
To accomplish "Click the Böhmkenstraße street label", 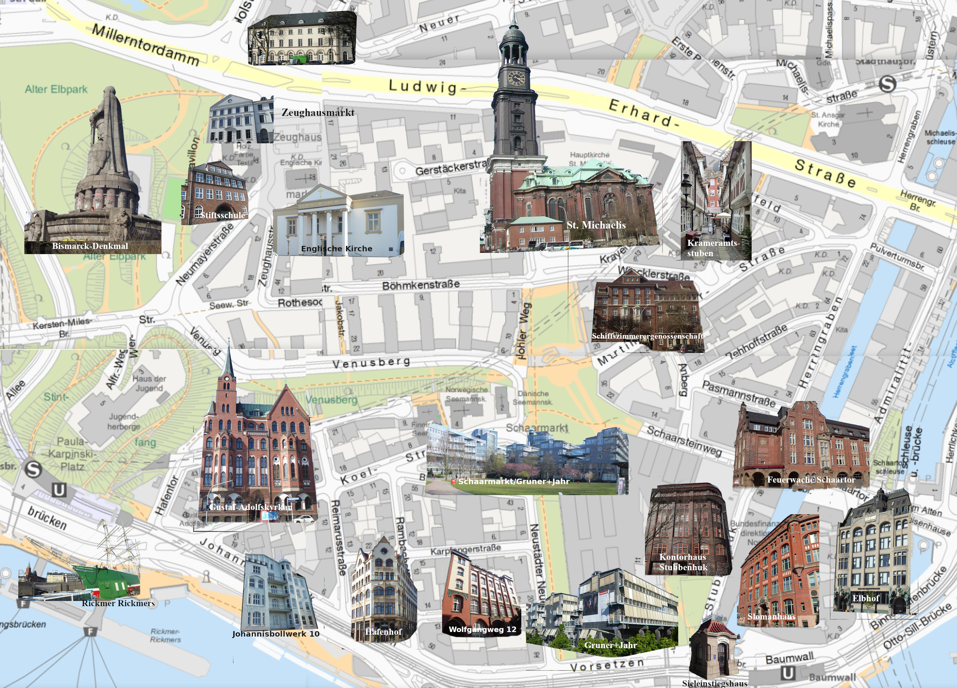I will click(x=421, y=285).
